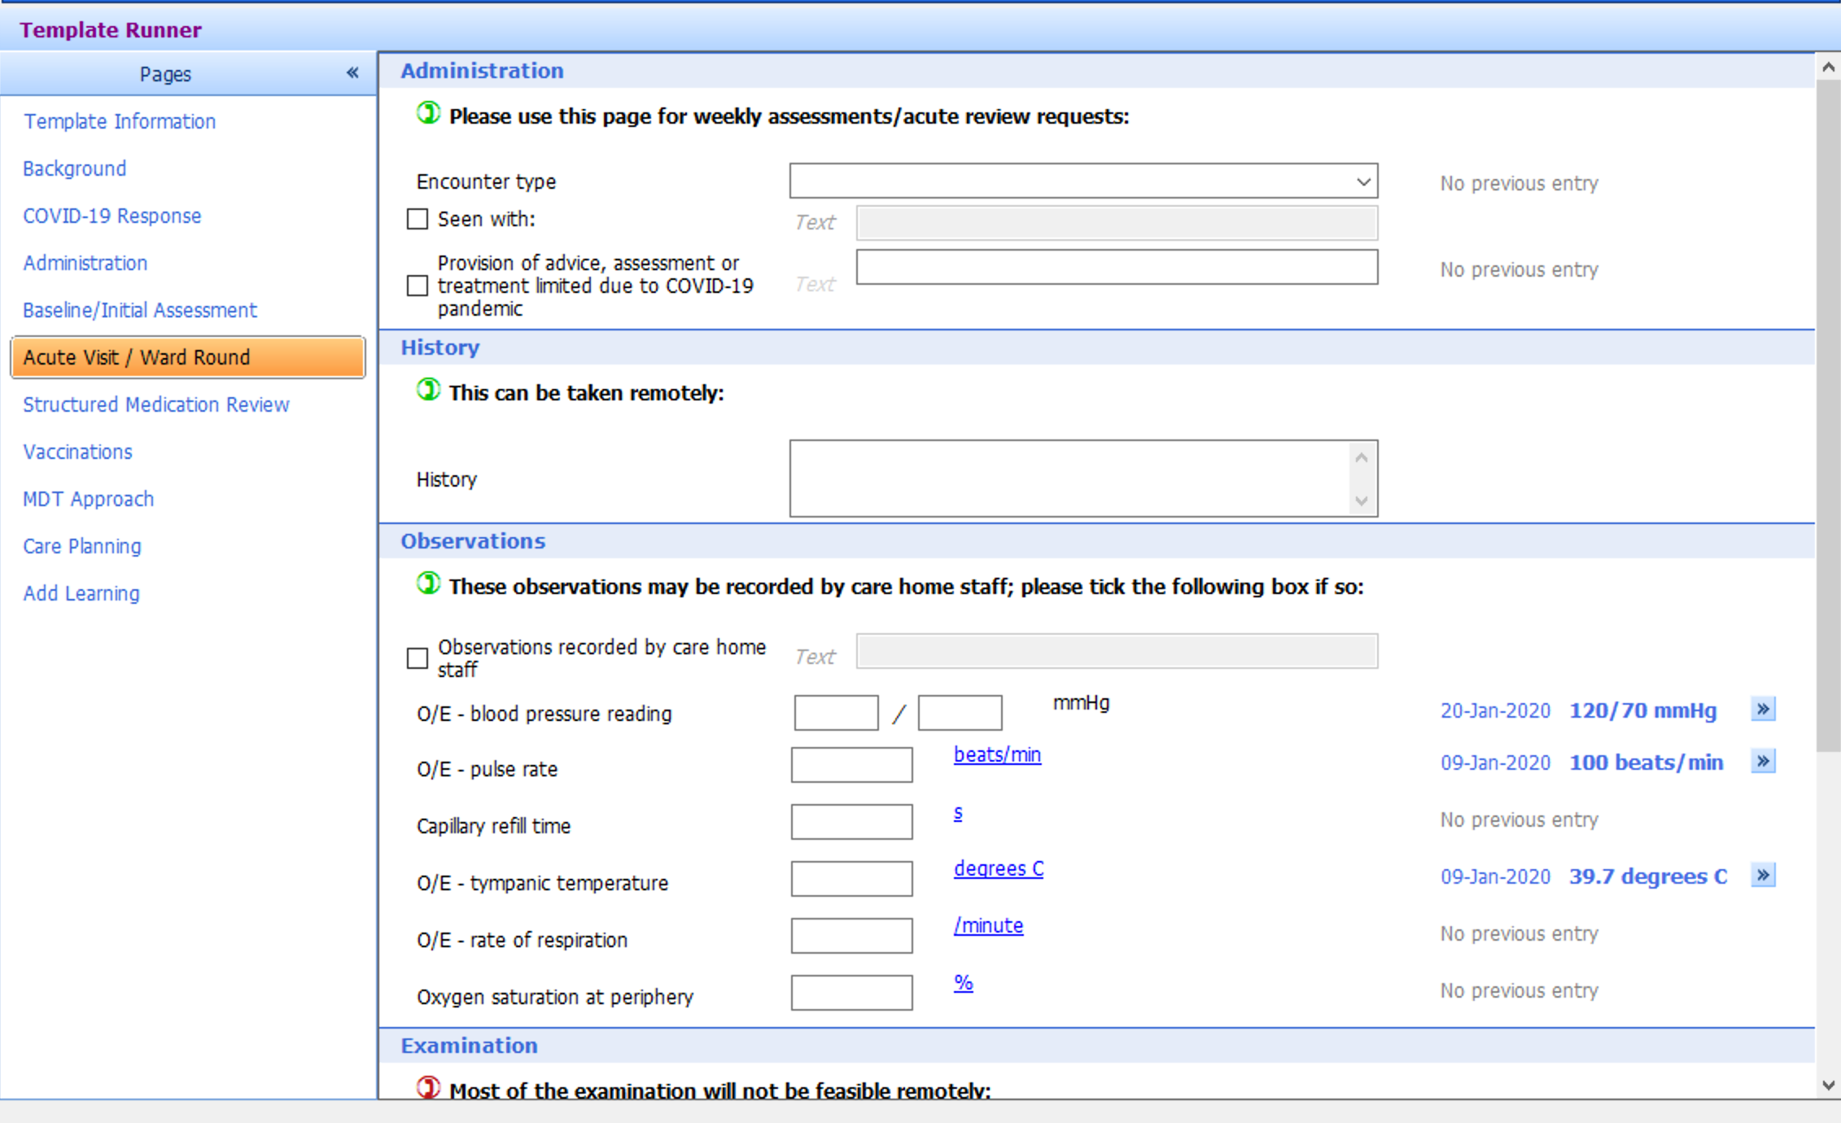Collapse the Pages panel with double chevron

pos(351,72)
